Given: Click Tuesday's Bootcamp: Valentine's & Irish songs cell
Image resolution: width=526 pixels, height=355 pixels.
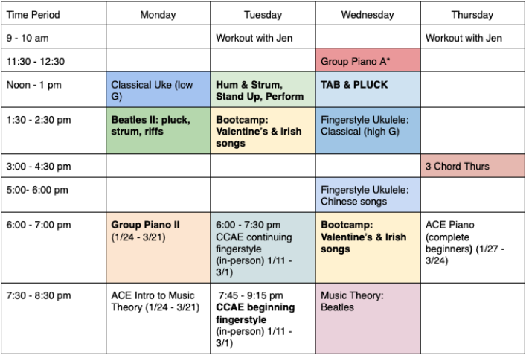Looking at the screenshot, I should click(x=263, y=130).
